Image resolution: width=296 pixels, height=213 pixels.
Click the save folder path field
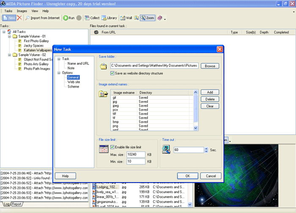click(x=154, y=66)
